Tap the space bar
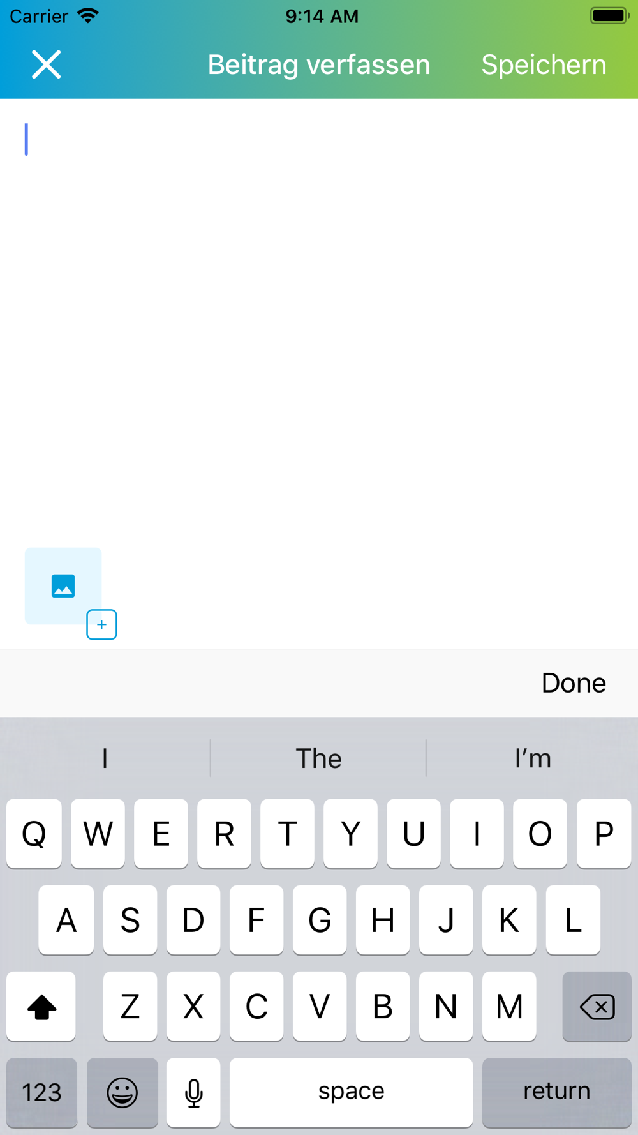This screenshot has width=638, height=1135. [x=351, y=1092]
